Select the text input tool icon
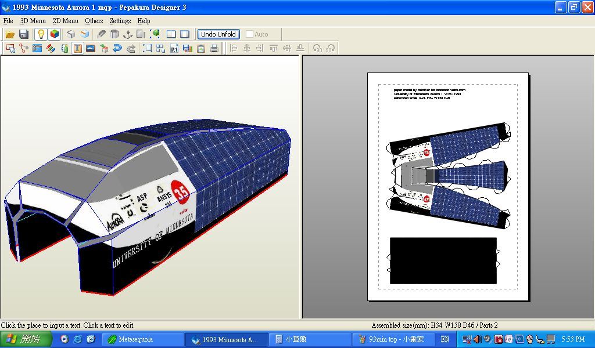Viewport: 595px width, 348px height. (x=77, y=49)
